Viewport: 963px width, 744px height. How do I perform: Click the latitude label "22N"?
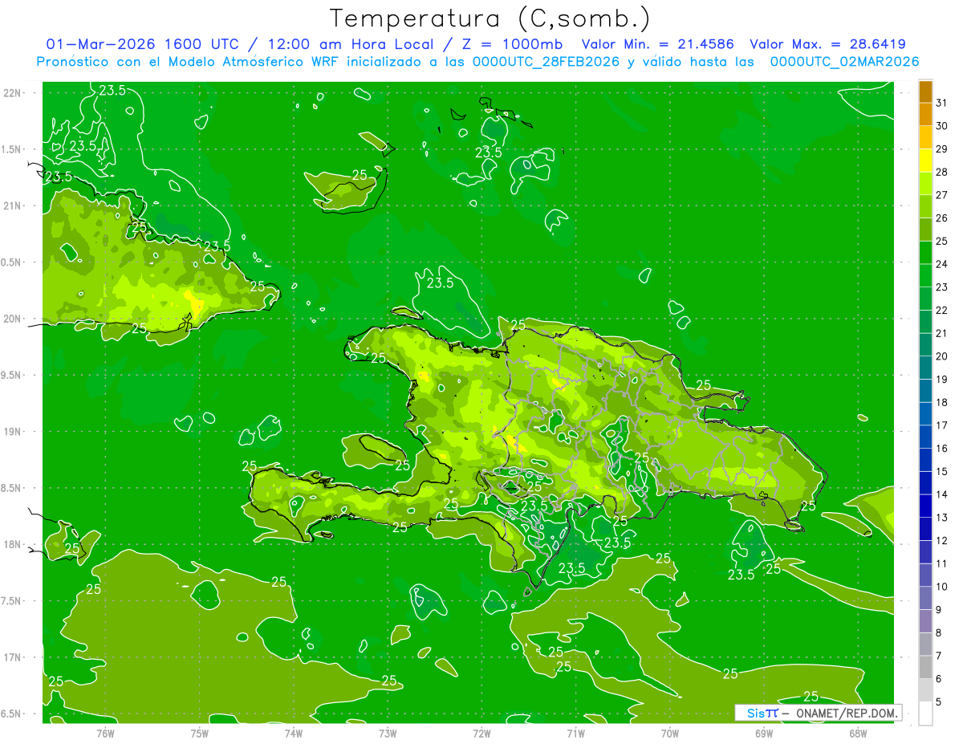click(12, 92)
